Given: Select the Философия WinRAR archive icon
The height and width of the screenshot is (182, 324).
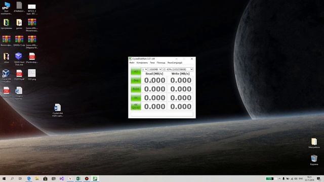Looking at the screenshot, I should (x=6, y=40).
